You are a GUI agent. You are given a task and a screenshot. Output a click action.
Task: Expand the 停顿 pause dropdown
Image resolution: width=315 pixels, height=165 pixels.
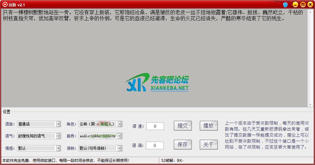[120, 148]
